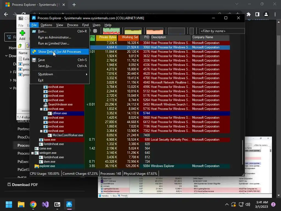
Task: Click the dwm.exe process icon
Action: [41, 162]
